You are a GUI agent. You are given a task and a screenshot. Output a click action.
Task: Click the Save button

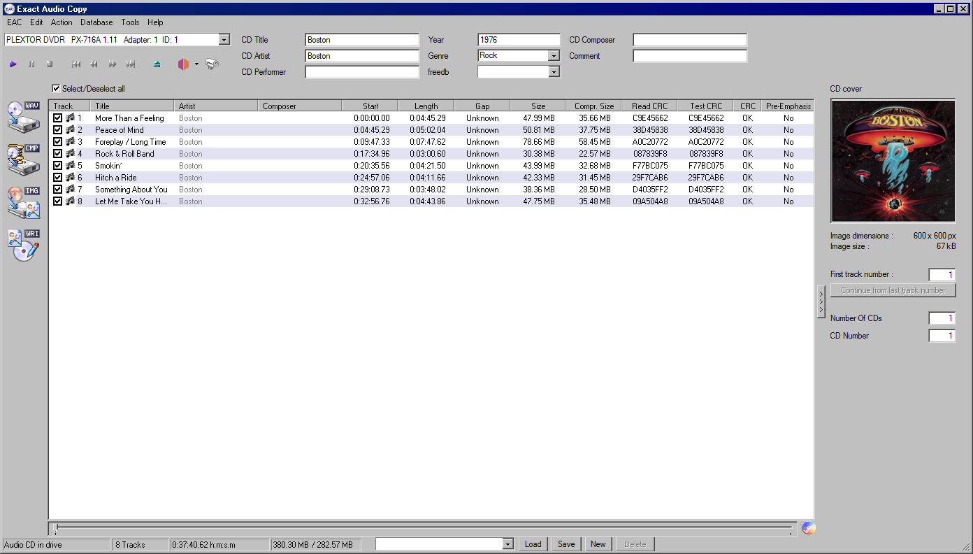point(566,544)
